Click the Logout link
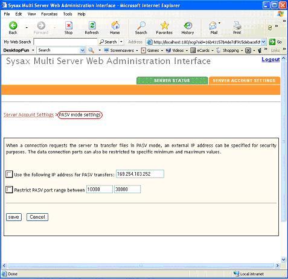 pos(270,59)
